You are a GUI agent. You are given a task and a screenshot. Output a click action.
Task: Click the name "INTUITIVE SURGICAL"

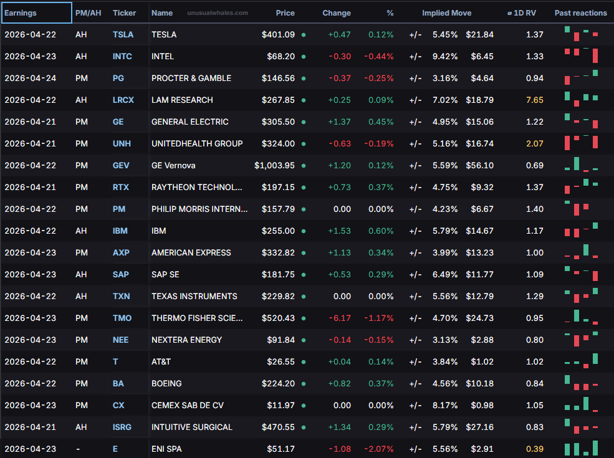click(x=192, y=427)
